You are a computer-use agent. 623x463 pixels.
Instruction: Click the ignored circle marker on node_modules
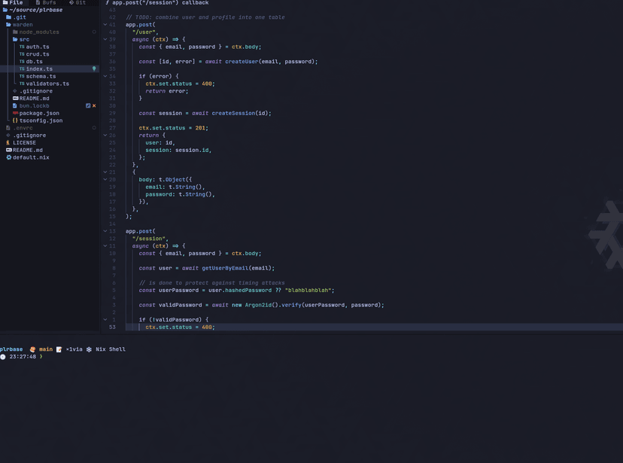[x=94, y=32]
